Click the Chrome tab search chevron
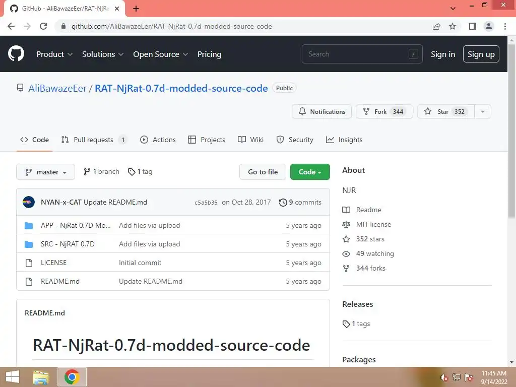516x387 pixels. click(453, 9)
